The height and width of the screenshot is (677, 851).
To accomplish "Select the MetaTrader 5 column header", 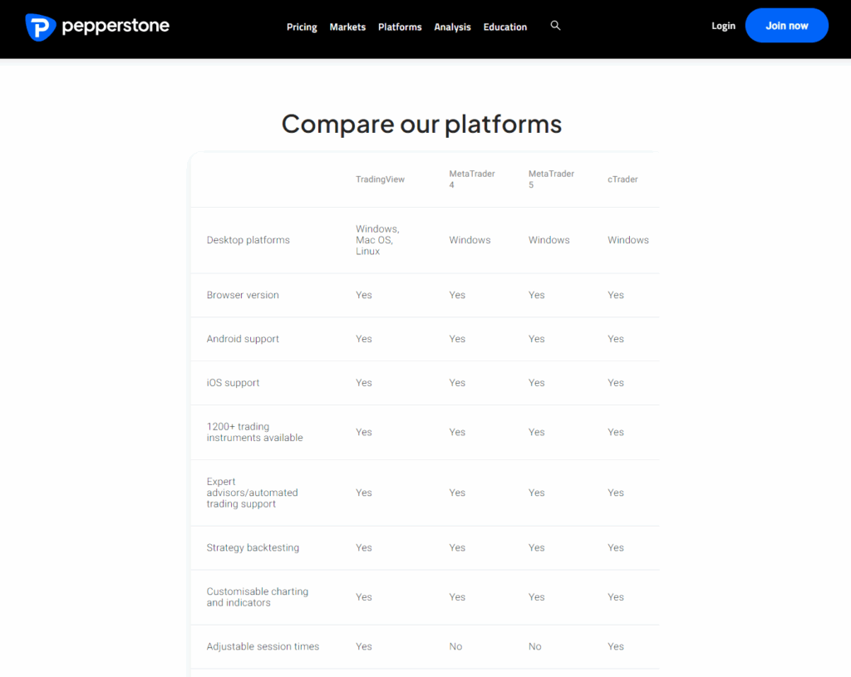I will pyautogui.click(x=551, y=179).
